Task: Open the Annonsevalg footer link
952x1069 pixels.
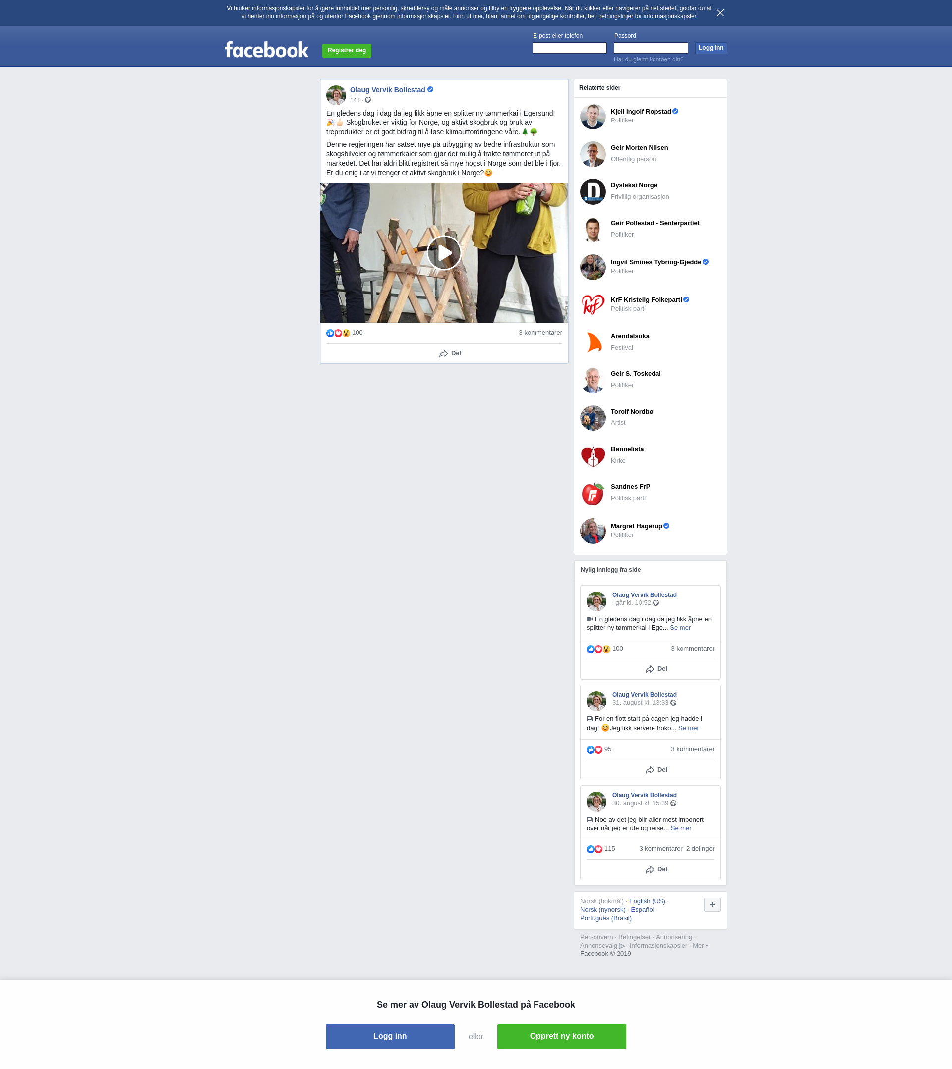Action: tap(602, 946)
